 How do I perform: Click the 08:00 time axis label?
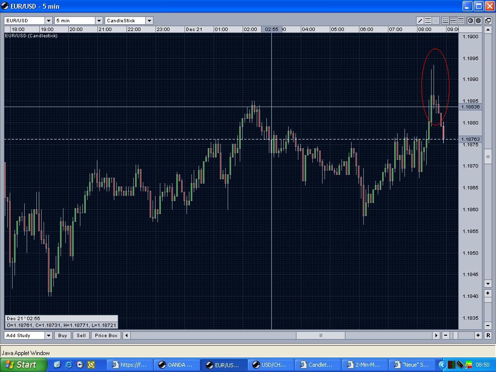pyautogui.click(x=424, y=30)
